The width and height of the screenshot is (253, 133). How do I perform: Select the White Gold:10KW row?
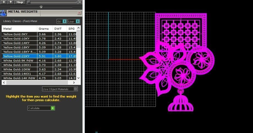[x=39, y=69]
